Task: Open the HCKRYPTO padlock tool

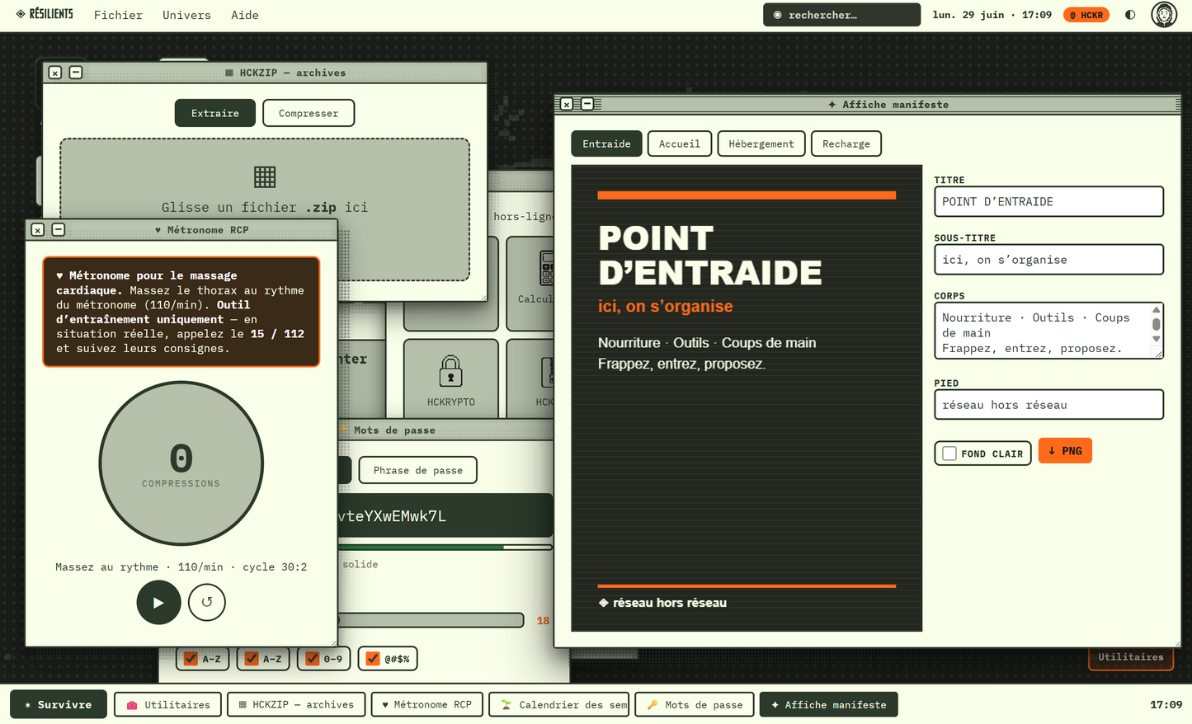Action: click(x=451, y=378)
